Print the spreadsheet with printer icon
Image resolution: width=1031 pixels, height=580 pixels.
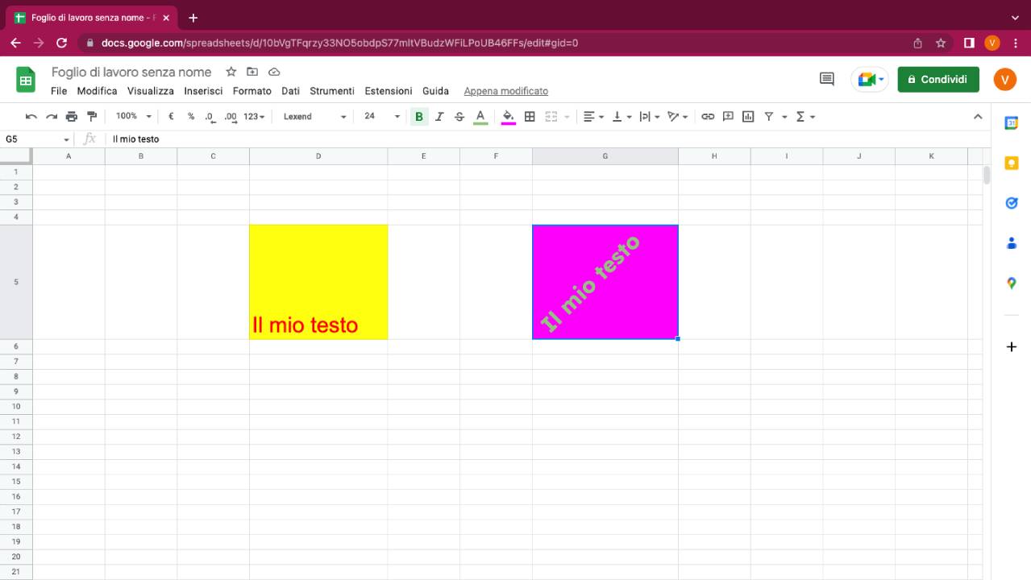click(x=72, y=117)
